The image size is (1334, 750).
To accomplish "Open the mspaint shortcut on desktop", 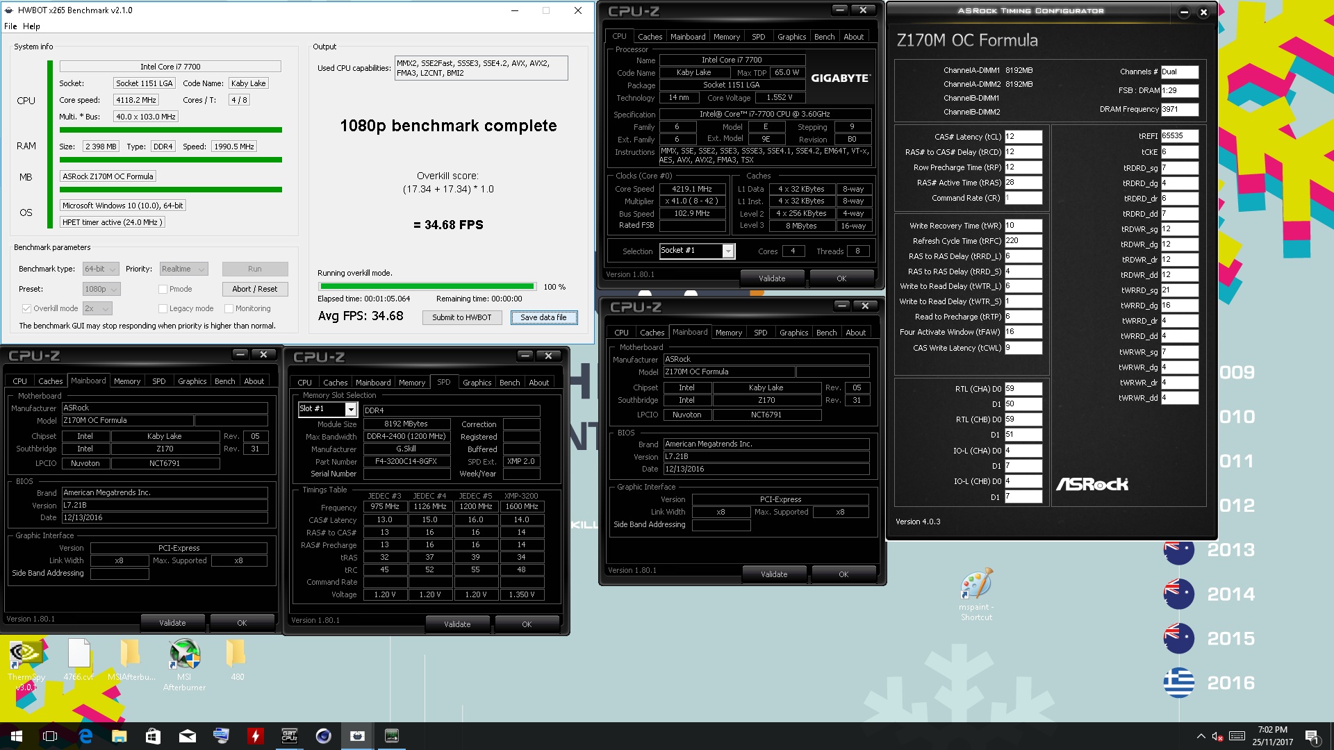I will coord(976,595).
